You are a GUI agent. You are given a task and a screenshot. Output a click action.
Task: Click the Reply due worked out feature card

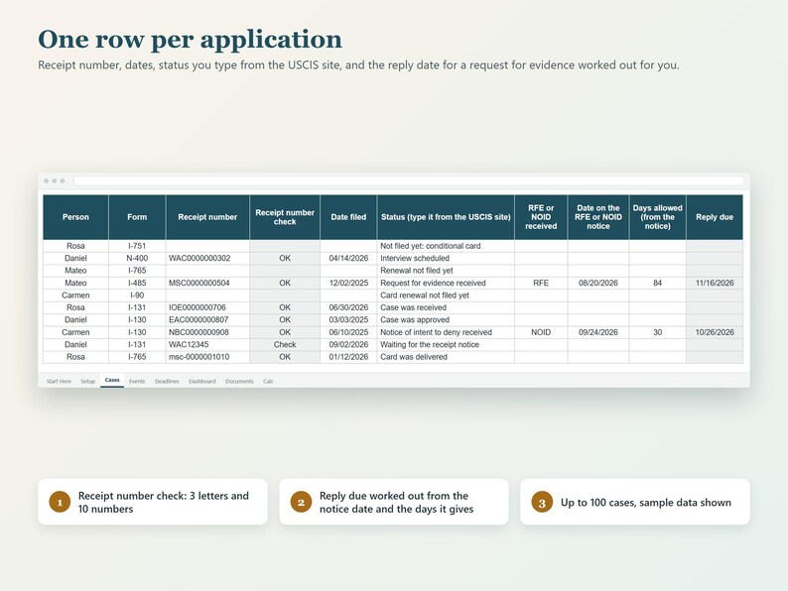[x=394, y=502]
